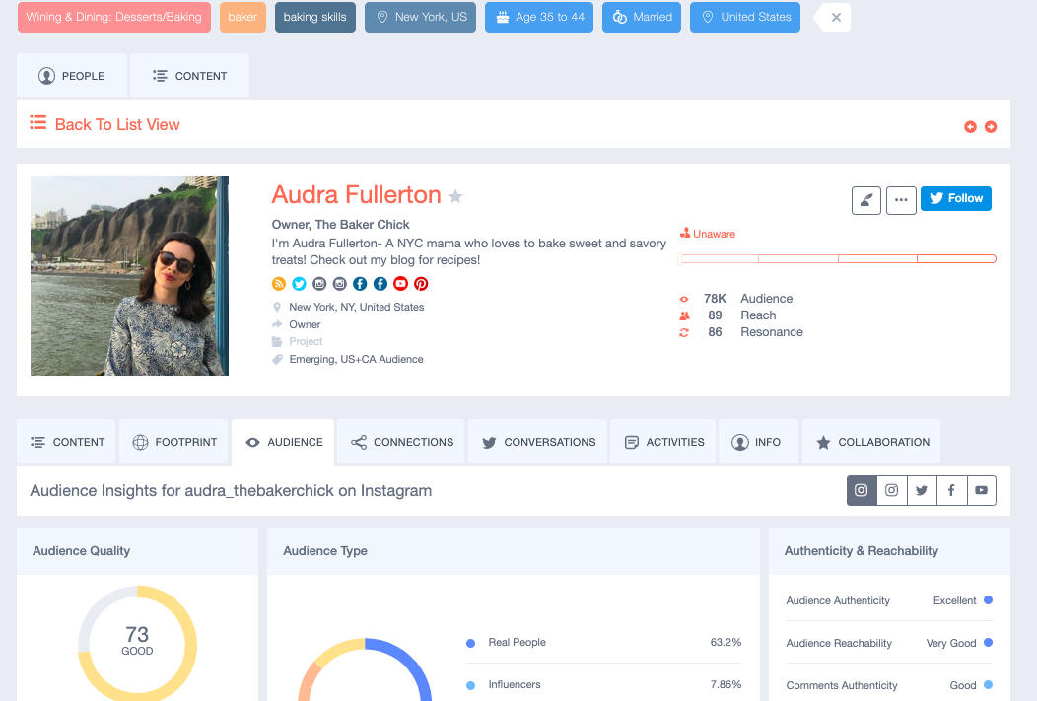Click the baker filter tag

[242, 17]
